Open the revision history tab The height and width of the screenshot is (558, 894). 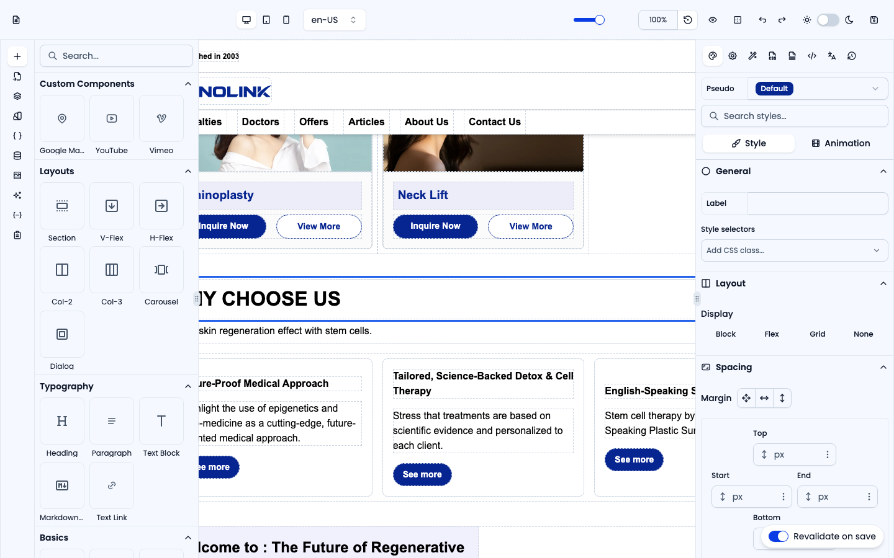click(852, 56)
